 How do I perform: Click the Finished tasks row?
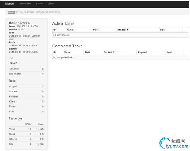(26, 97)
